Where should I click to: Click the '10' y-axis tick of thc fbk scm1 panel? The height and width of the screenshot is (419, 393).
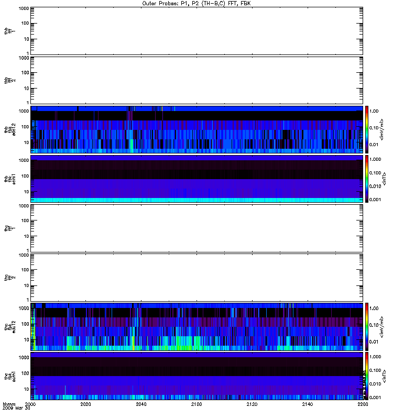coord(27,389)
